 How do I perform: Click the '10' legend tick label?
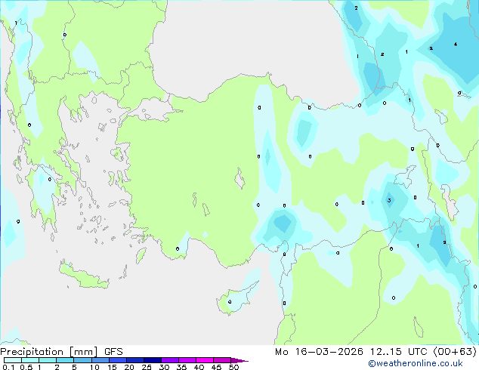[94, 367]
